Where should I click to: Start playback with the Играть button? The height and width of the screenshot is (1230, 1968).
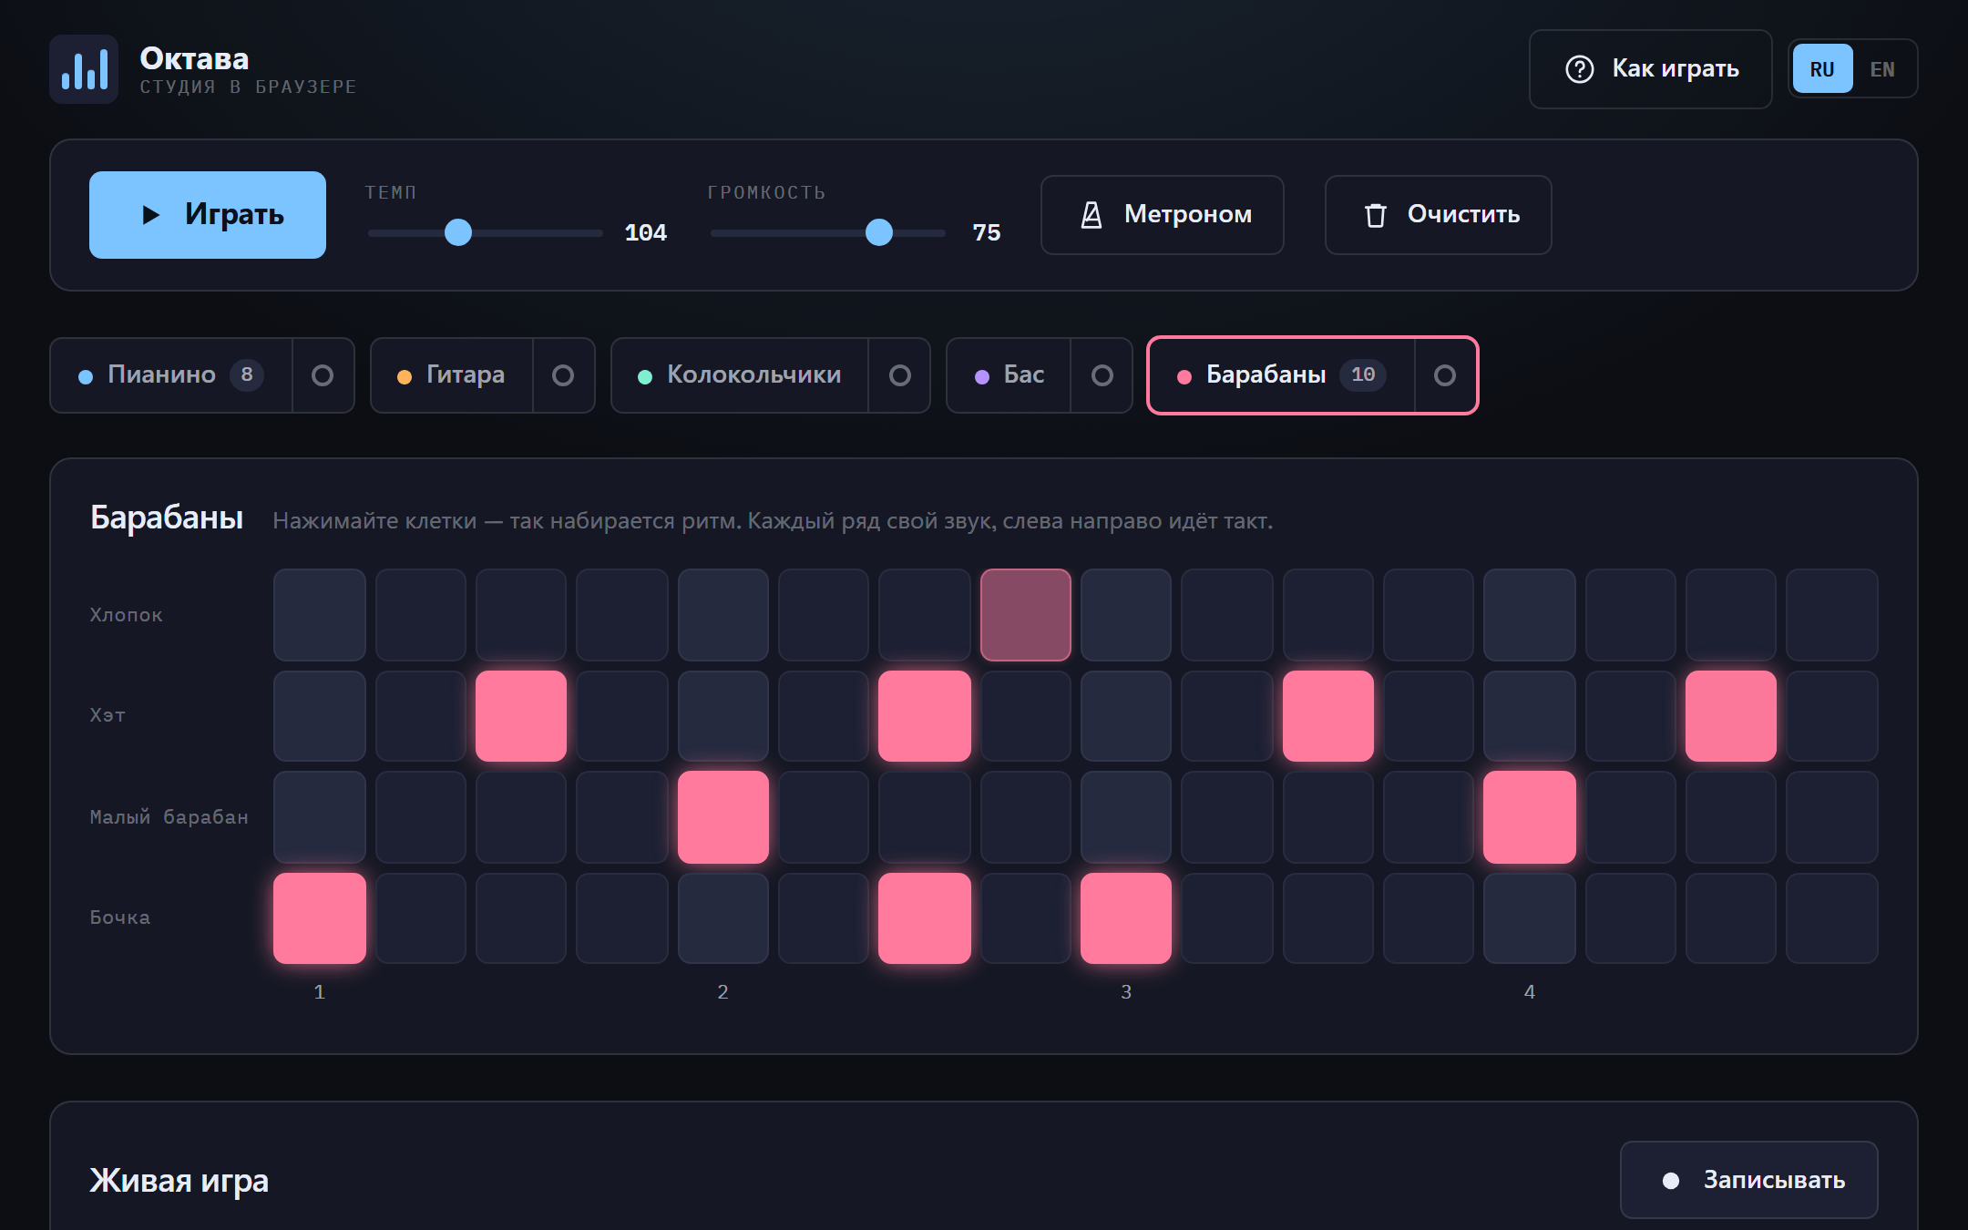point(208,215)
